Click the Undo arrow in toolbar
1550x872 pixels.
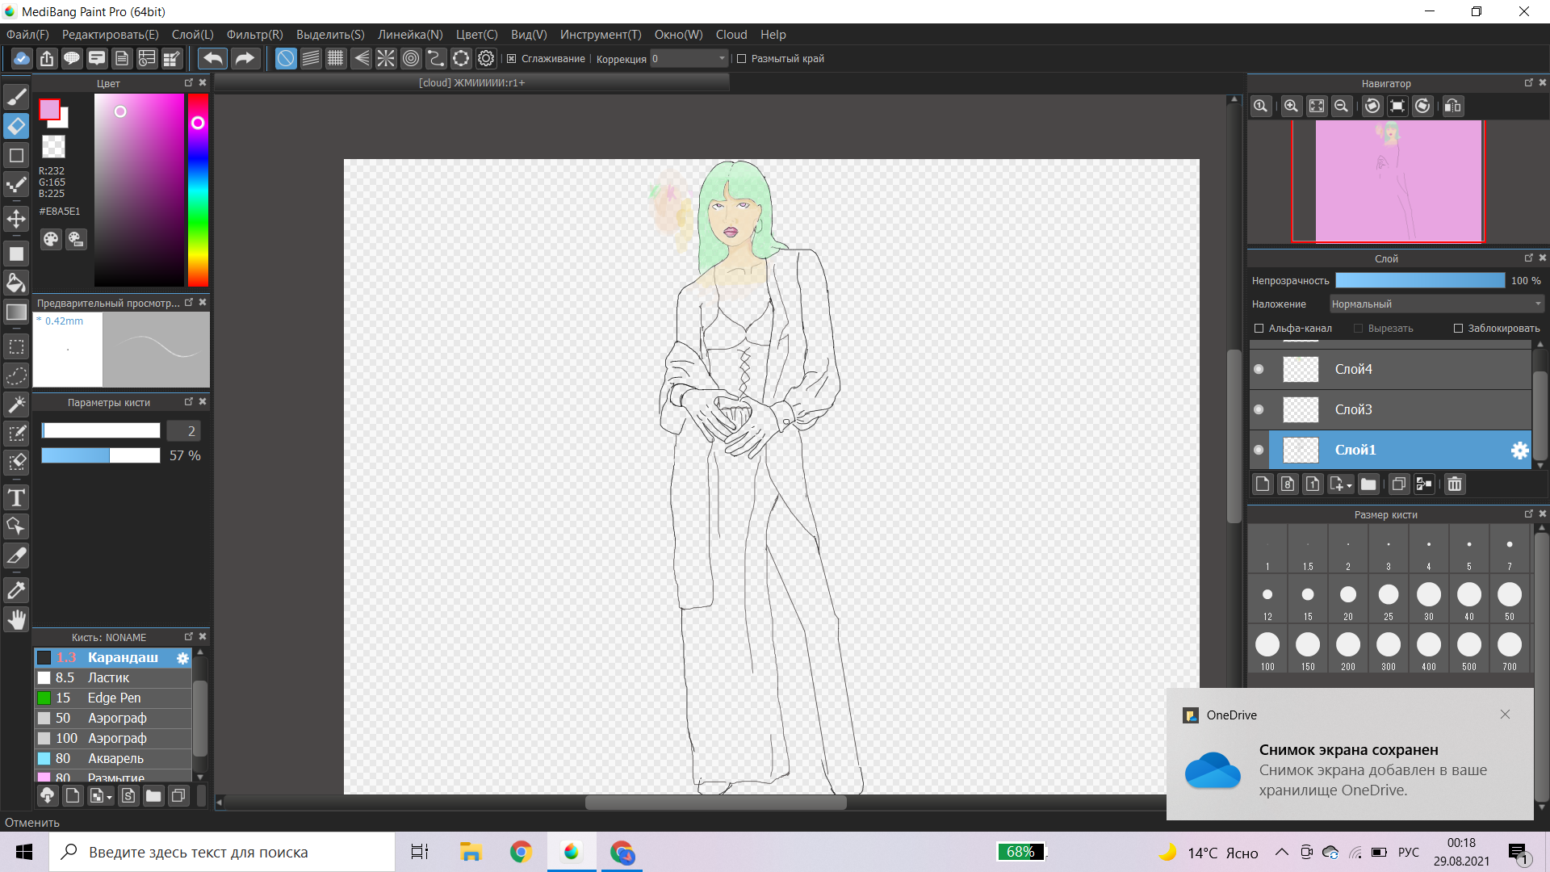(213, 58)
